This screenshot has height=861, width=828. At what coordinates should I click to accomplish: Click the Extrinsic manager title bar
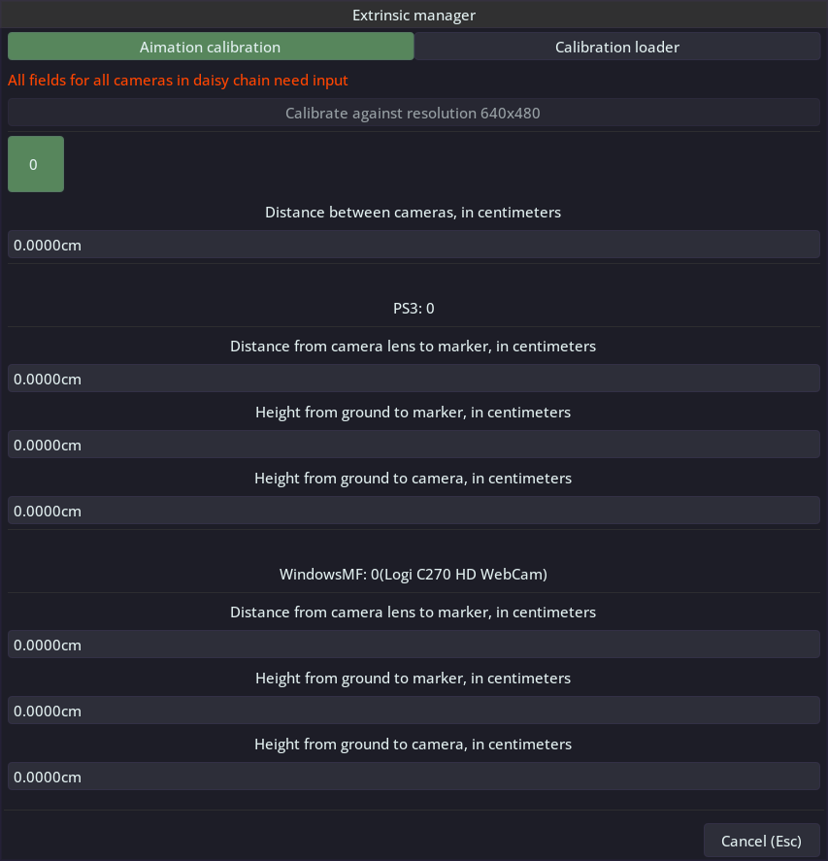tap(414, 15)
